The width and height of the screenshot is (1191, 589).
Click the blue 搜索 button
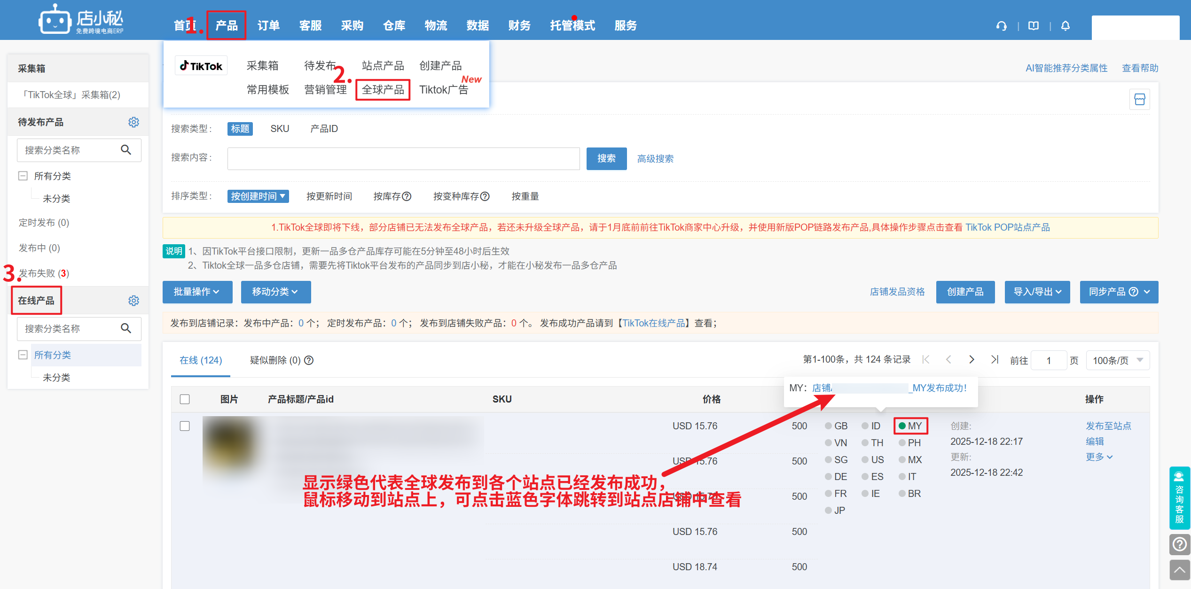point(606,159)
